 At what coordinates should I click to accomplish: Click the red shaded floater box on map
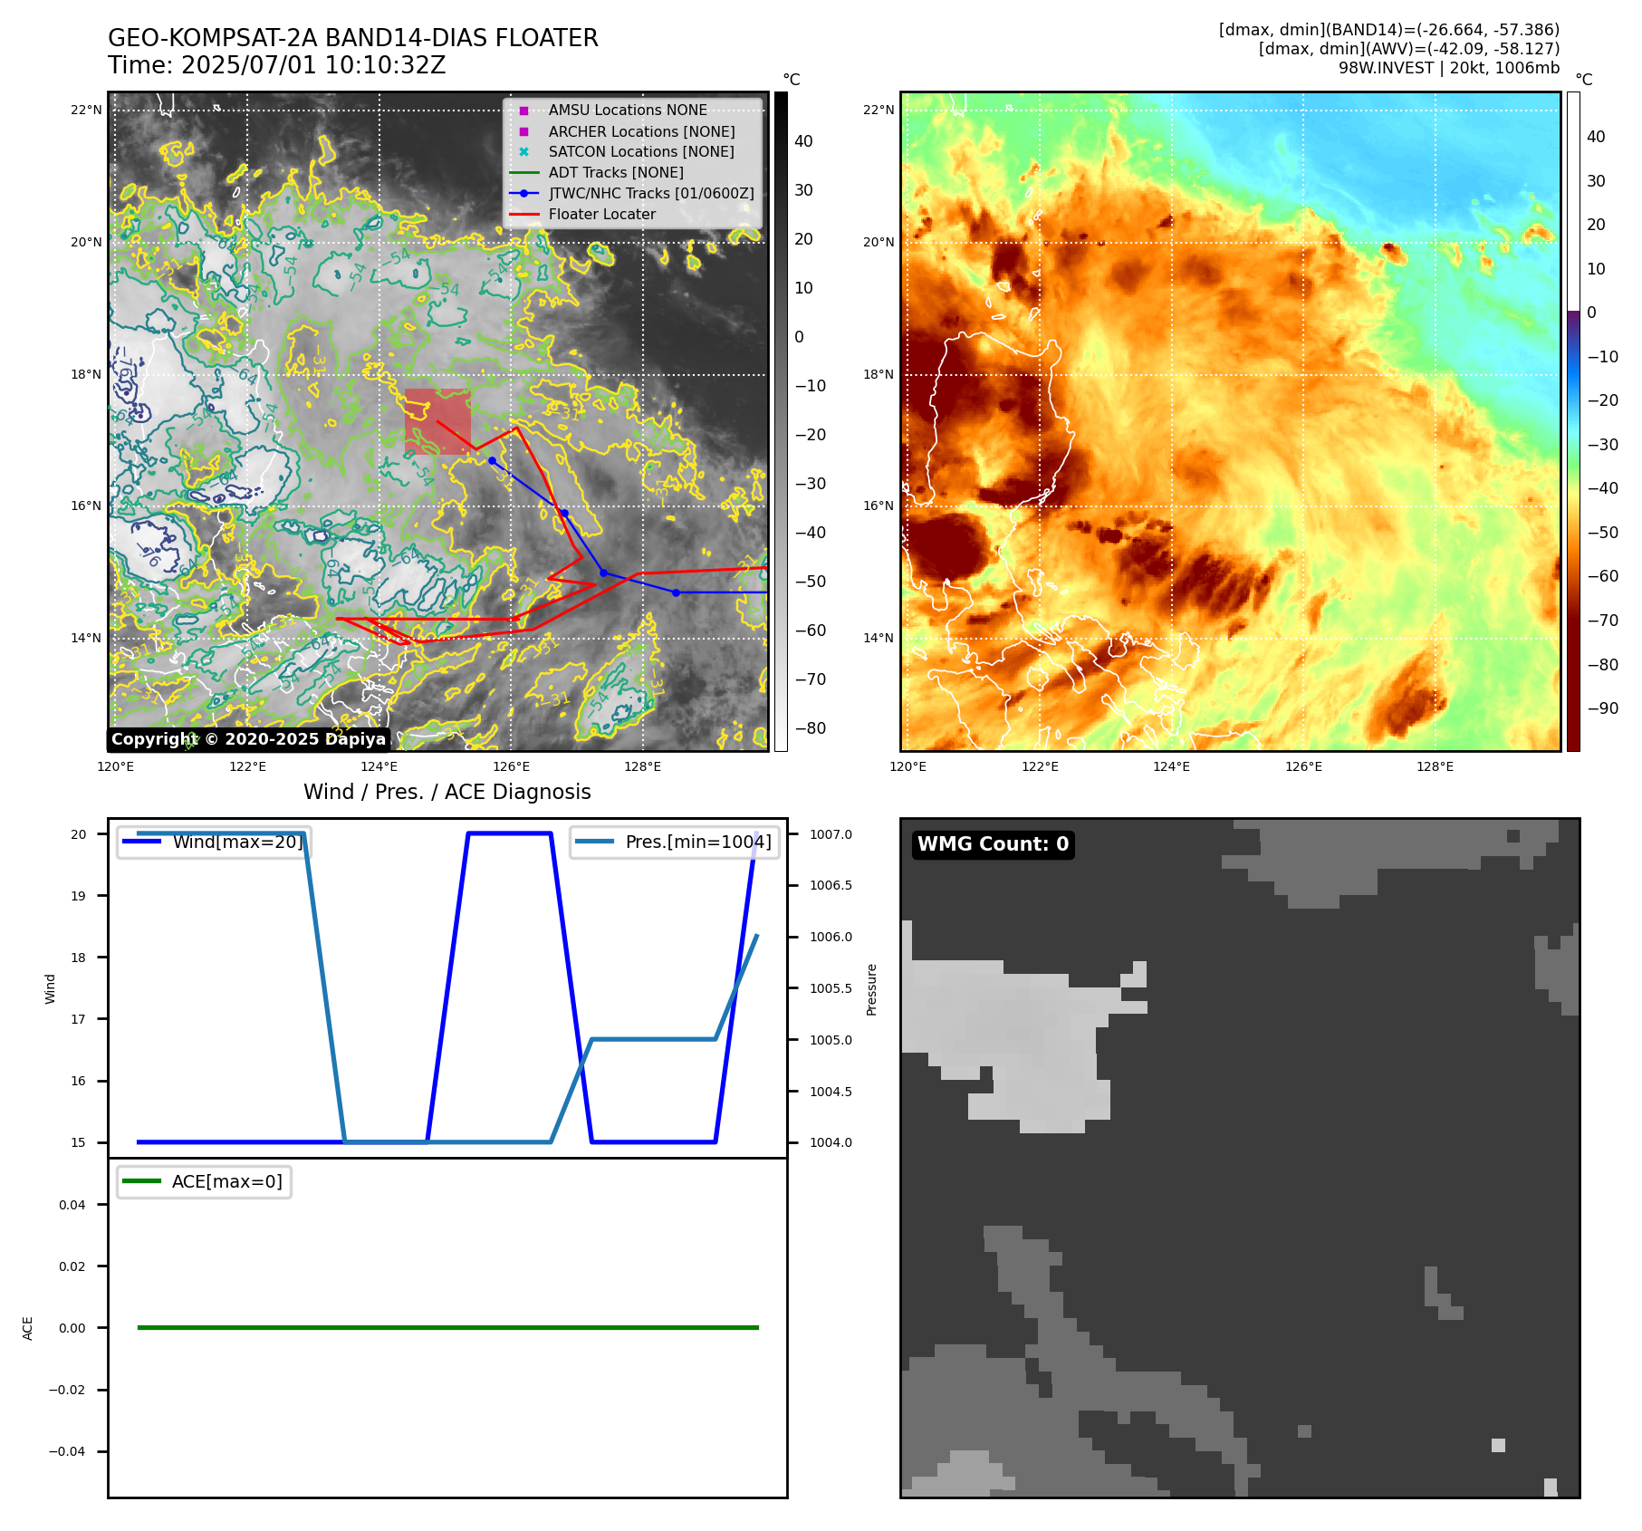(437, 421)
